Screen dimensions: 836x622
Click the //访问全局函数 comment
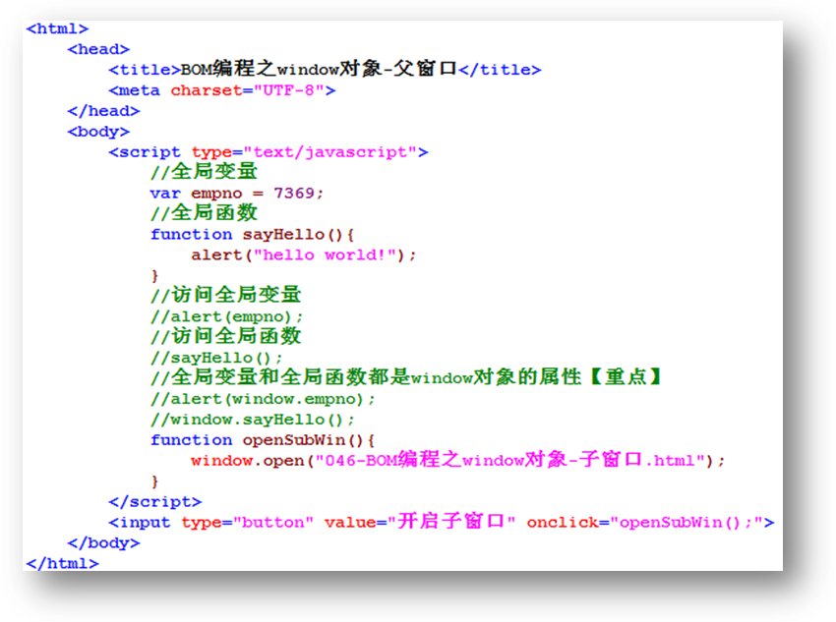(x=225, y=336)
